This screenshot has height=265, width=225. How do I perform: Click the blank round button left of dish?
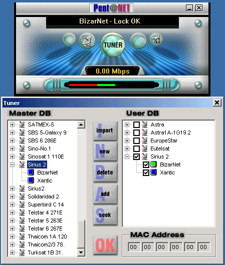pyautogui.click(x=69, y=39)
